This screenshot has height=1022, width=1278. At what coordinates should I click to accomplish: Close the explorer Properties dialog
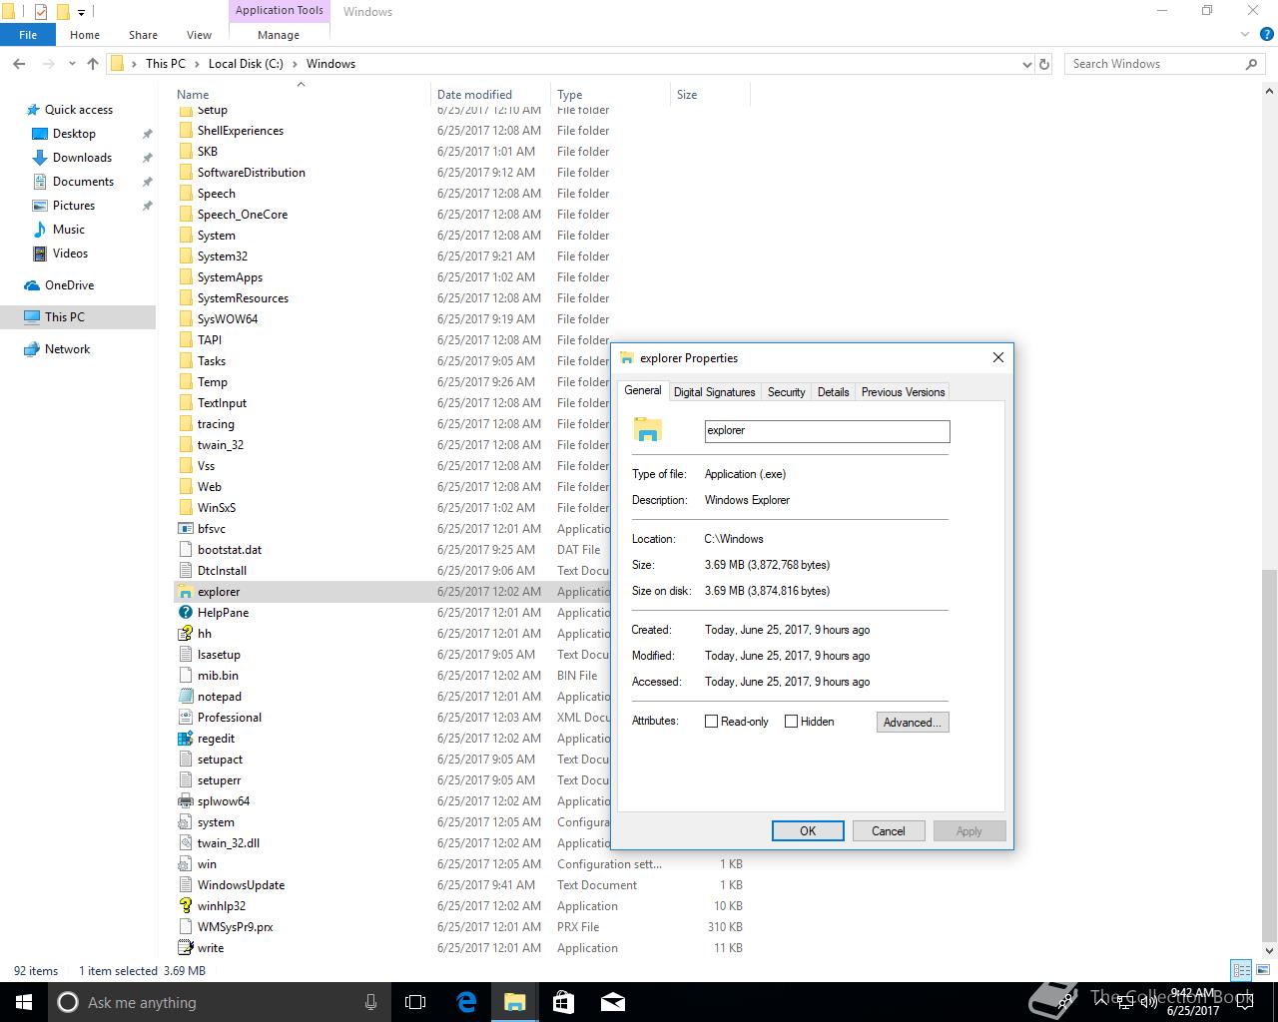click(x=997, y=357)
